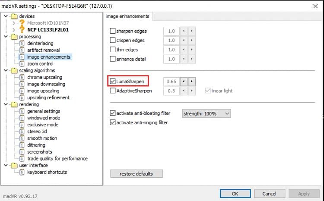Decrease the LumaSharpen value with left arrow

[184, 82]
